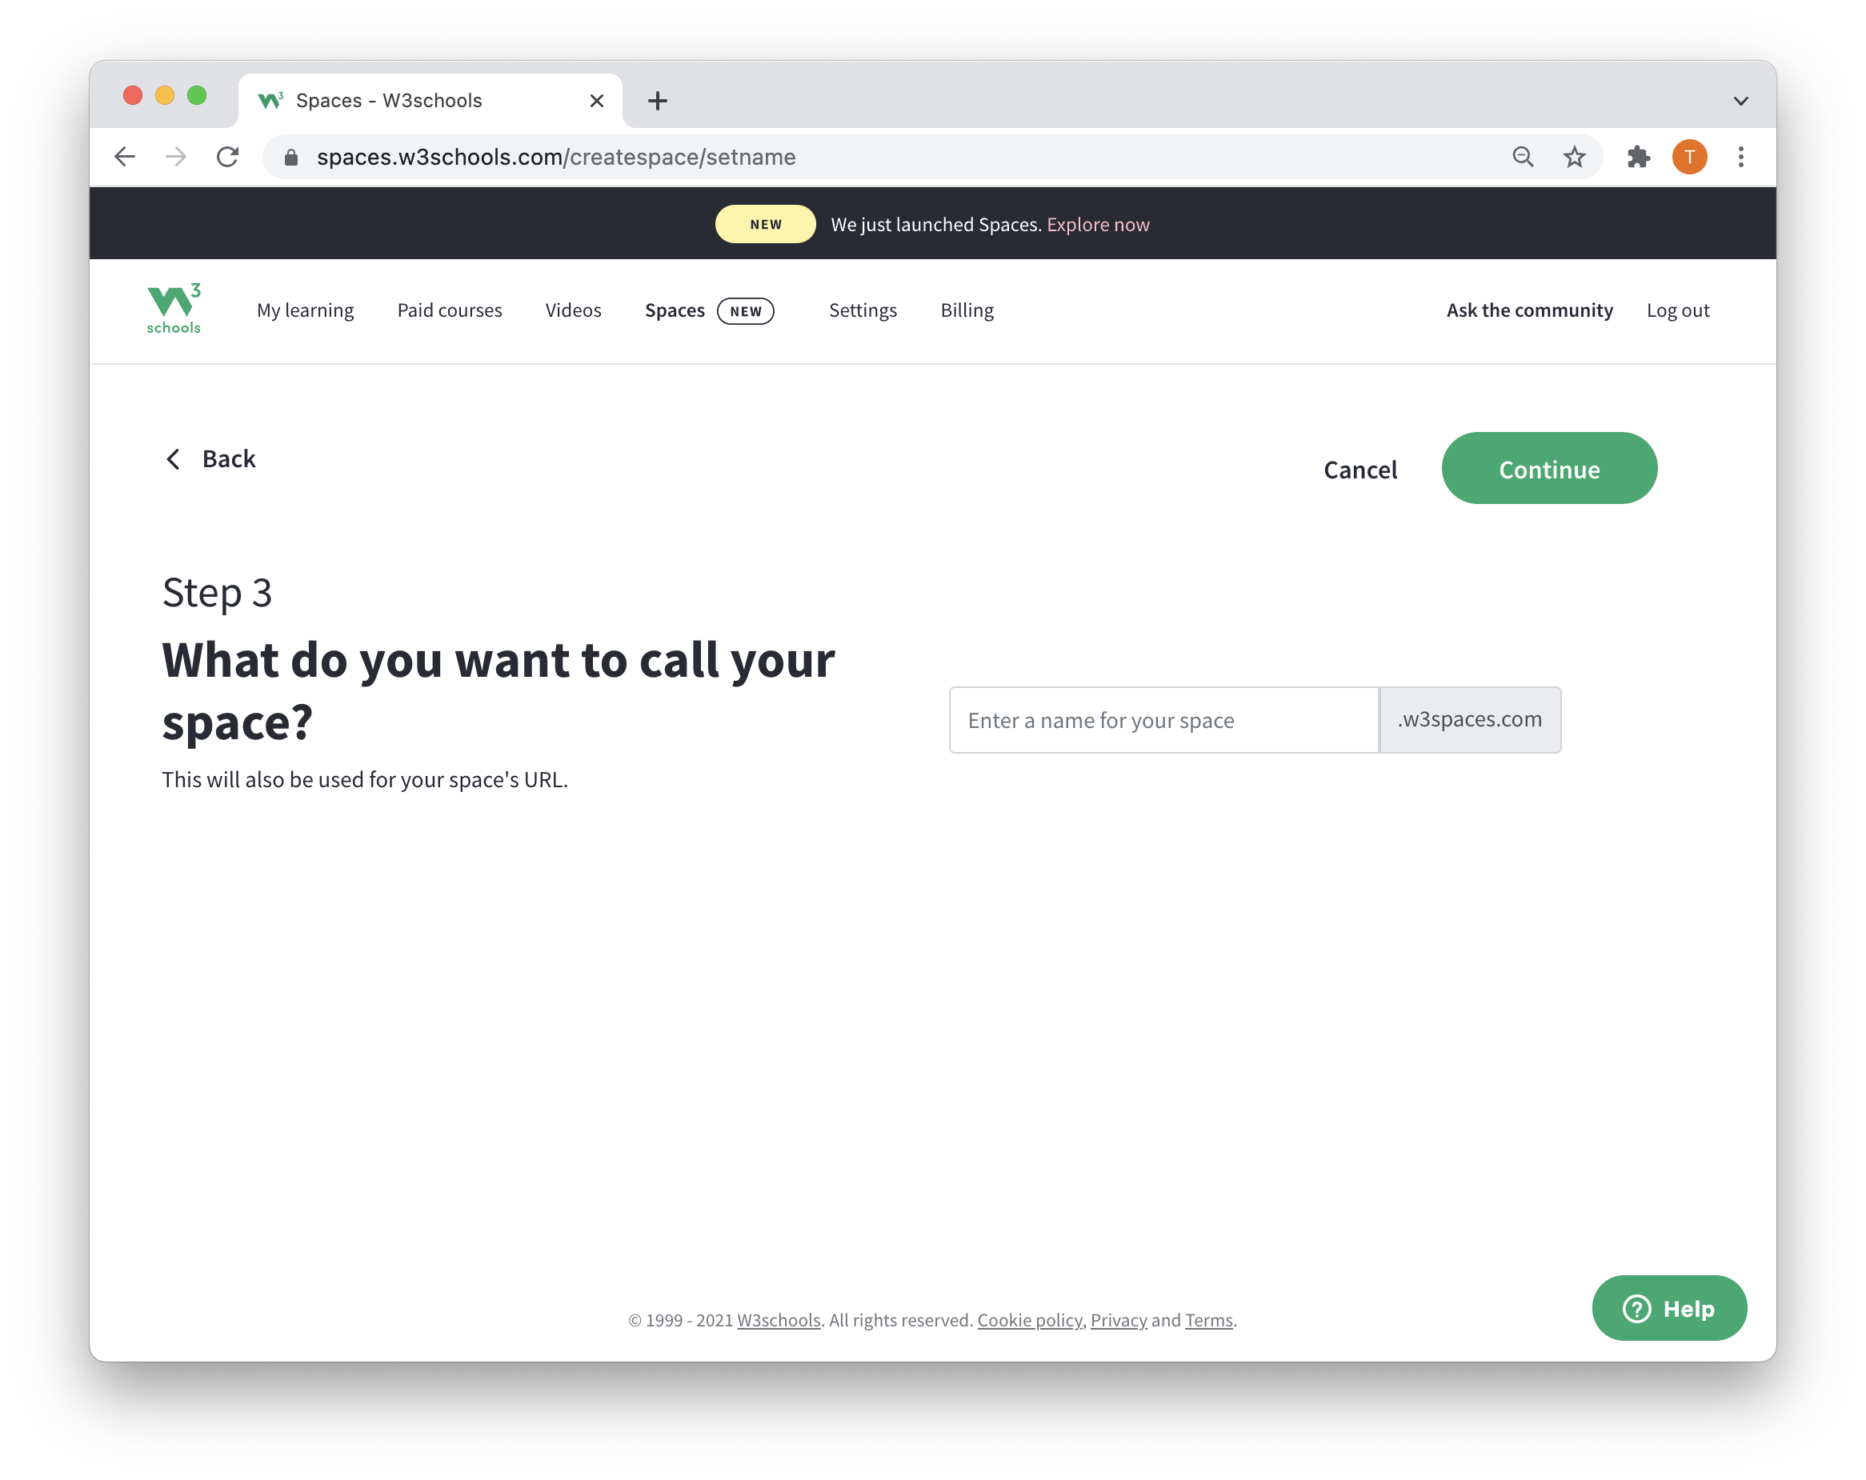1866x1480 pixels.
Task: Toggle the Spaces menu NEW indicator
Action: click(745, 309)
